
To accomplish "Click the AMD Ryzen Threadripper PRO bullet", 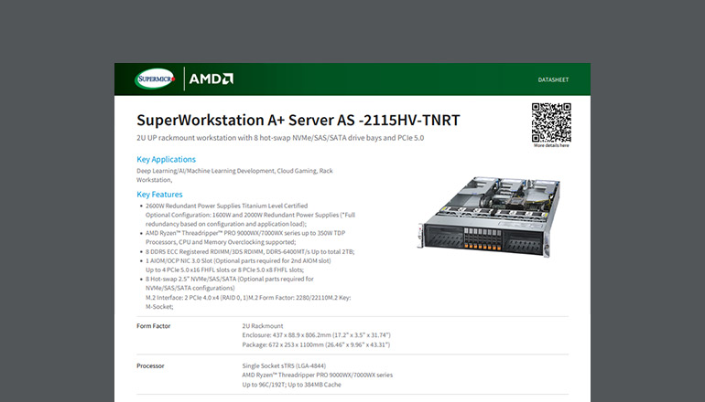I will point(242,235).
